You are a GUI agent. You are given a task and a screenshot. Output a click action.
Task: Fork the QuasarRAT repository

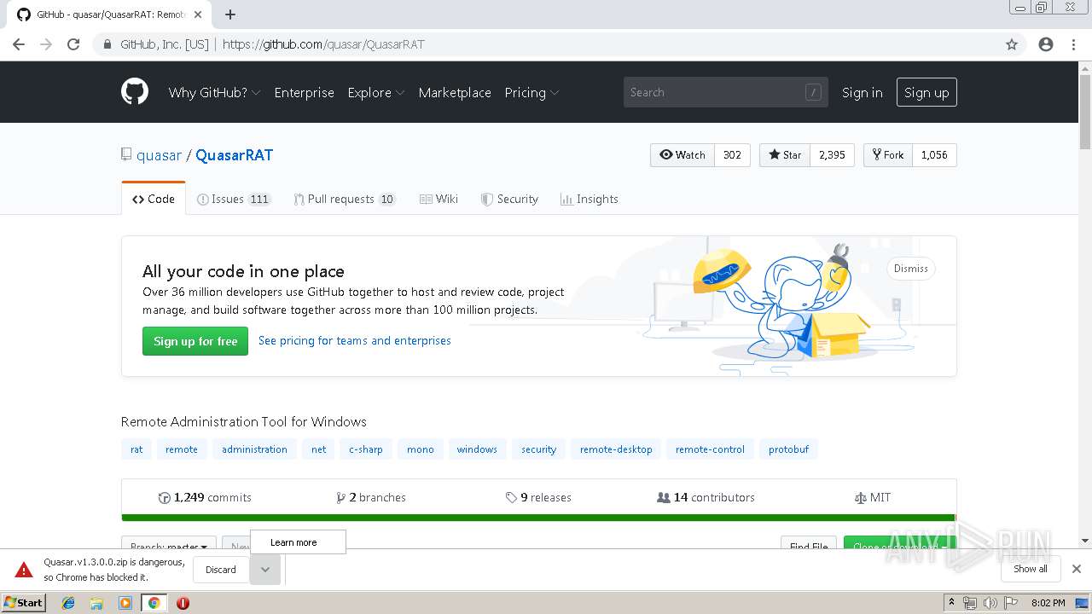(x=888, y=155)
